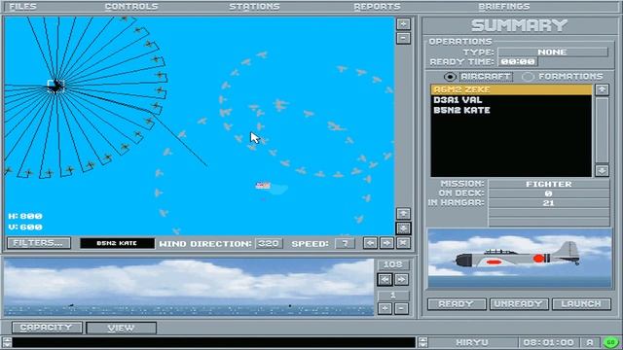
Task: Click the Zeke aircraft profile picture
Action: click(520, 258)
